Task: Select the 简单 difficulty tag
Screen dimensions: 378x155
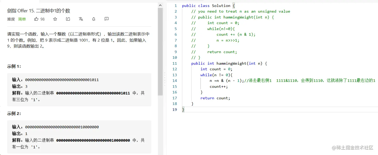Action: 22,19
